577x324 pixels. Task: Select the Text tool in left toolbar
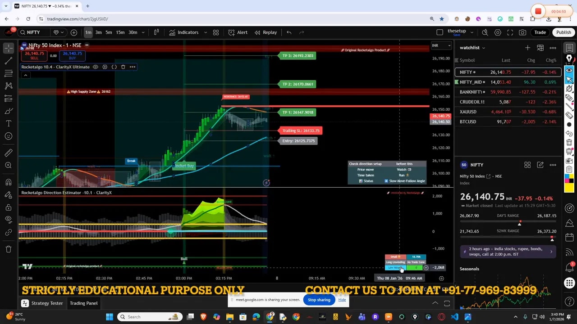pyautogui.click(x=8, y=123)
